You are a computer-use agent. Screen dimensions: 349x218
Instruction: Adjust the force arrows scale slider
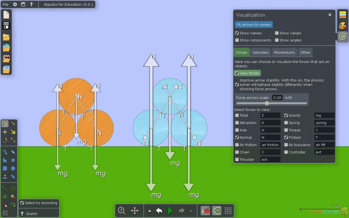pyautogui.click(x=267, y=103)
